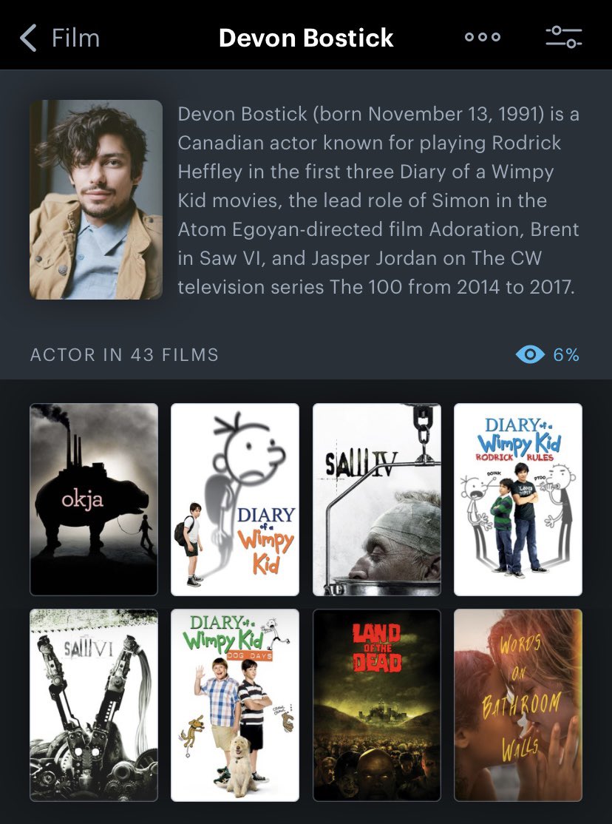Screen dimensions: 612x824
Task: Go back to Film label
Action: pyautogui.click(x=75, y=38)
